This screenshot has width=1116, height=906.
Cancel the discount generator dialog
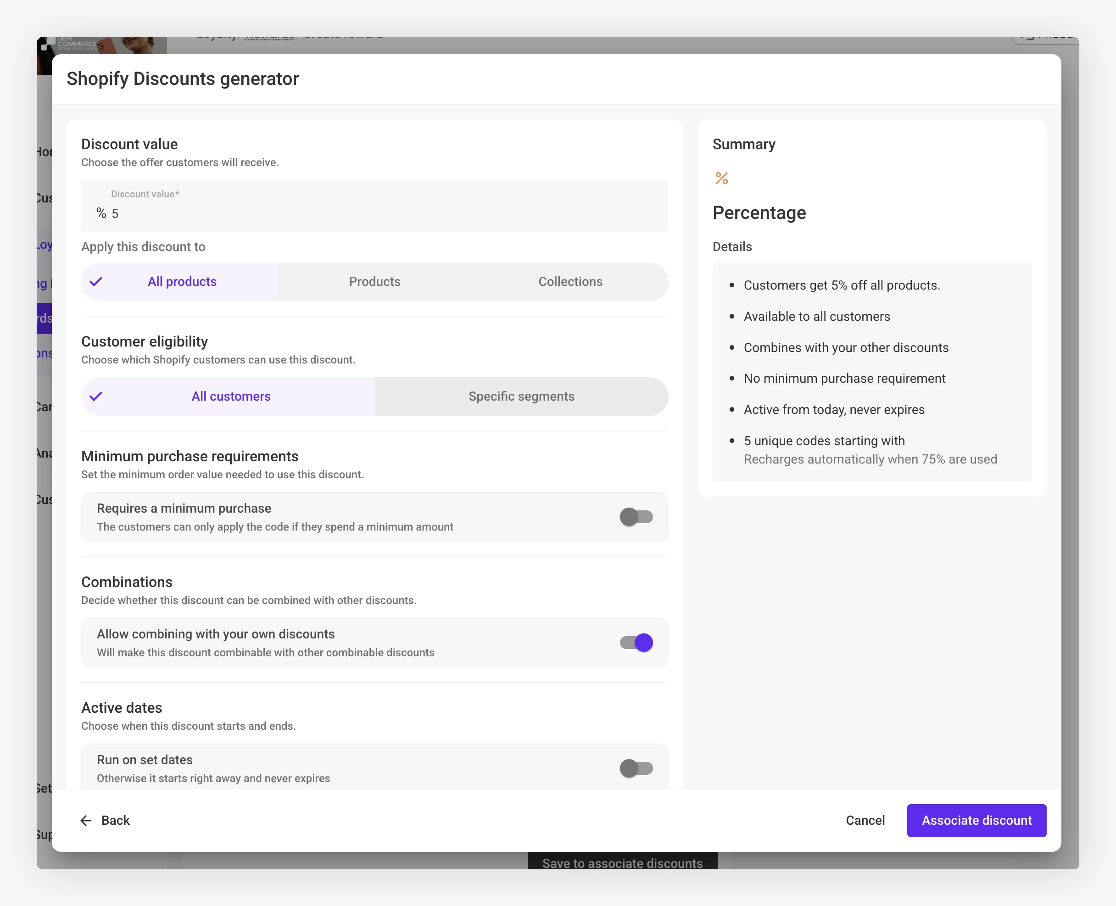(x=865, y=821)
